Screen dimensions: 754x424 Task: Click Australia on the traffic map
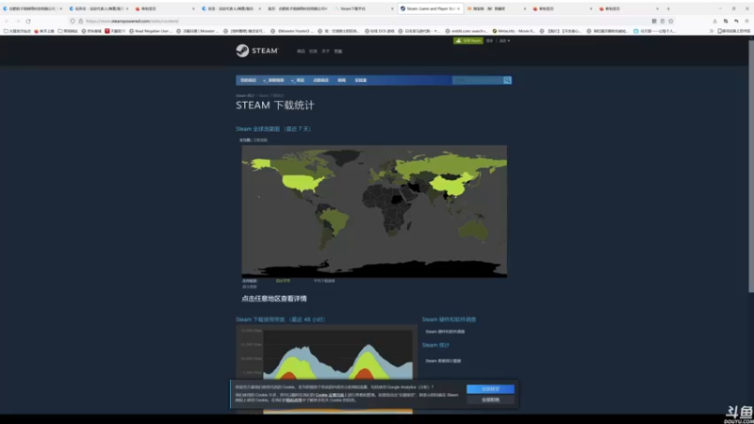473,232
